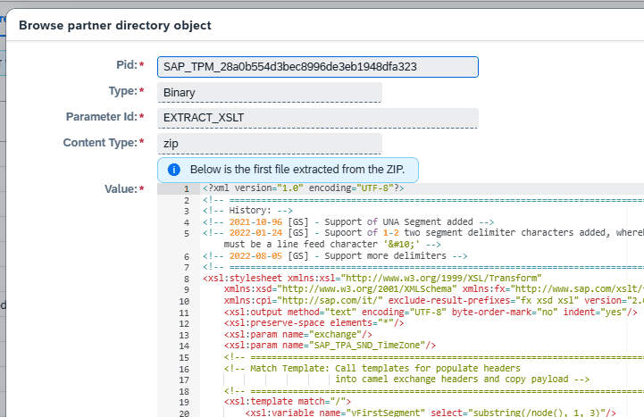Click the xsl:preserve-space elements line

(314, 323)
